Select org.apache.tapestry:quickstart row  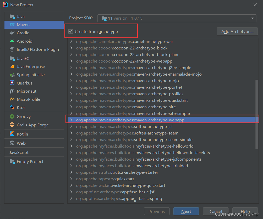(163, 179)
